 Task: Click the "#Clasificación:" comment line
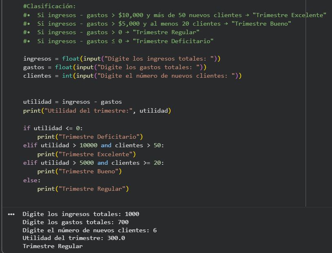(x=49, y=7)
